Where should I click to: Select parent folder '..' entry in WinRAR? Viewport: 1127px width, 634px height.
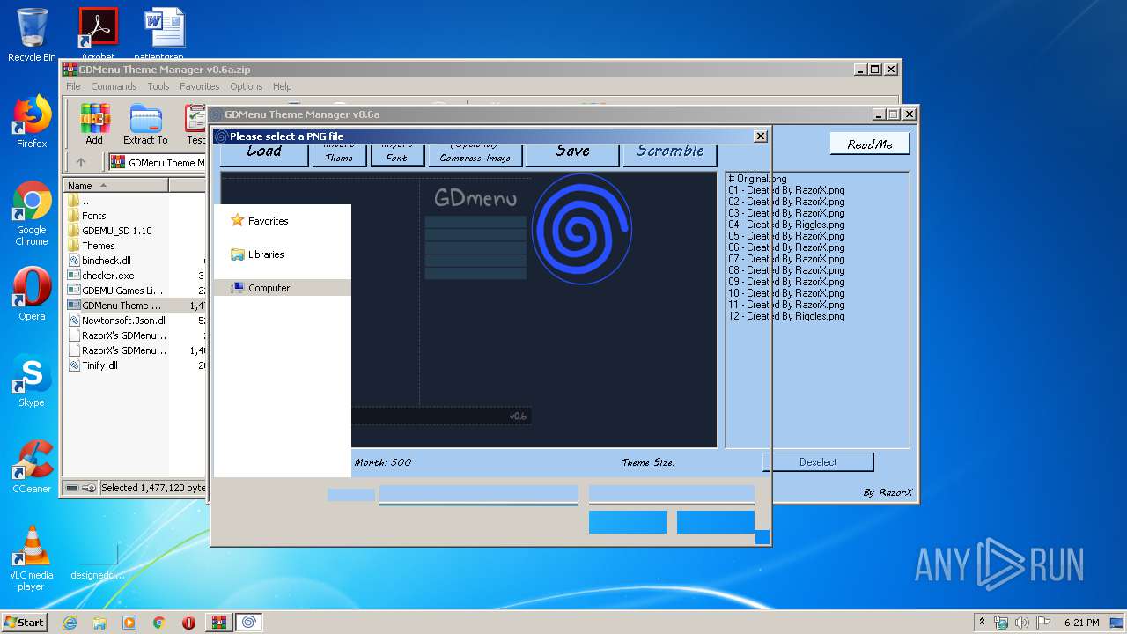(x=85, y=201)
